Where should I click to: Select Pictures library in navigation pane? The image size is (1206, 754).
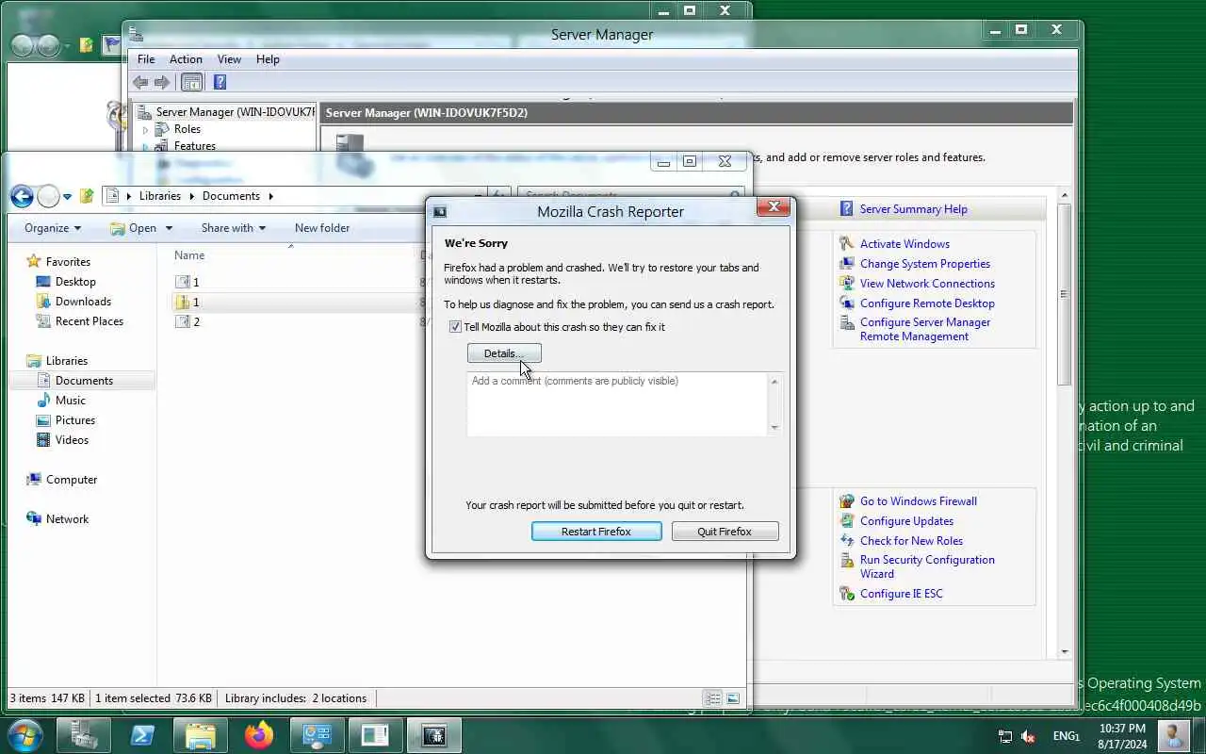point(74,420)
